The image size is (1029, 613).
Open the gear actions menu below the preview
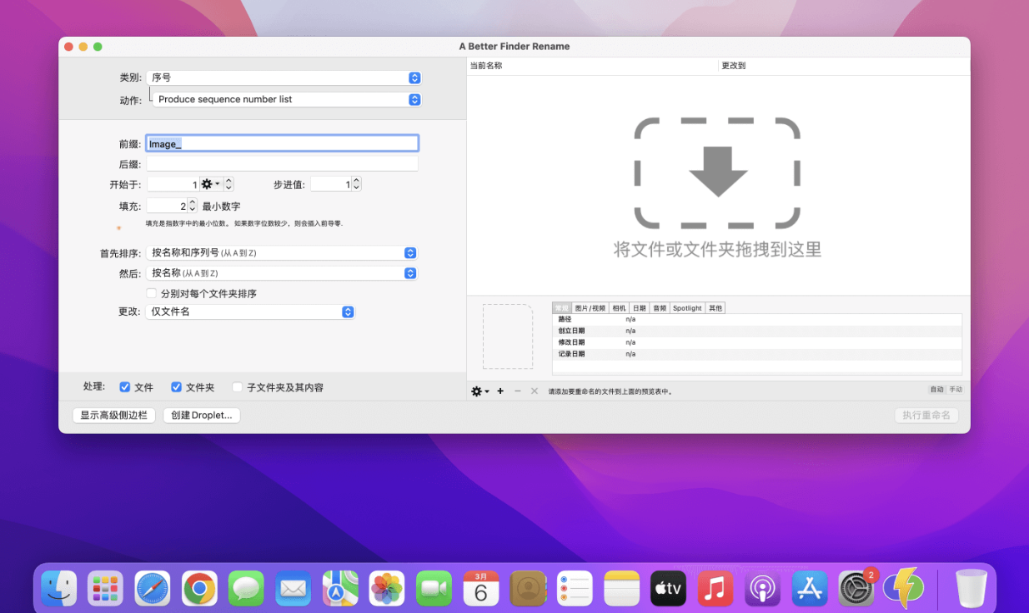(x=480, y=391)
